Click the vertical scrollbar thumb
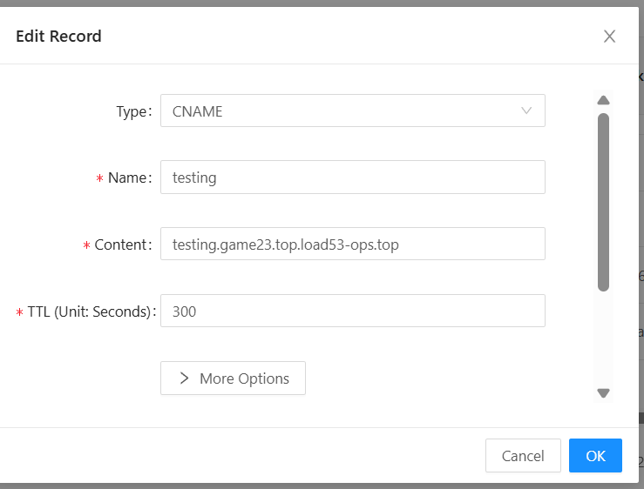Viewport: 644px width, 489px height. pyautogui.click(x=603, y=200)
